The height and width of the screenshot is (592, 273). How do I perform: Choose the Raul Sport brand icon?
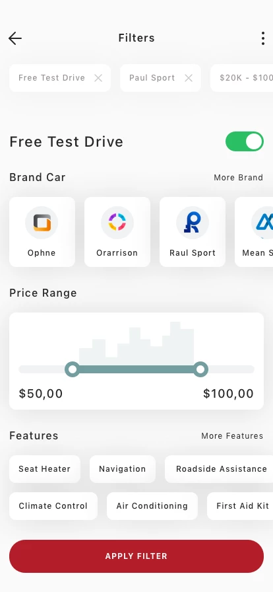(193, 223)
